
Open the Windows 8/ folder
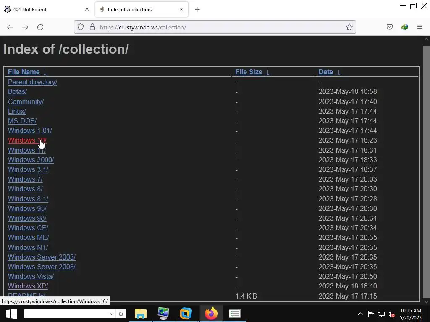(26, 189)
